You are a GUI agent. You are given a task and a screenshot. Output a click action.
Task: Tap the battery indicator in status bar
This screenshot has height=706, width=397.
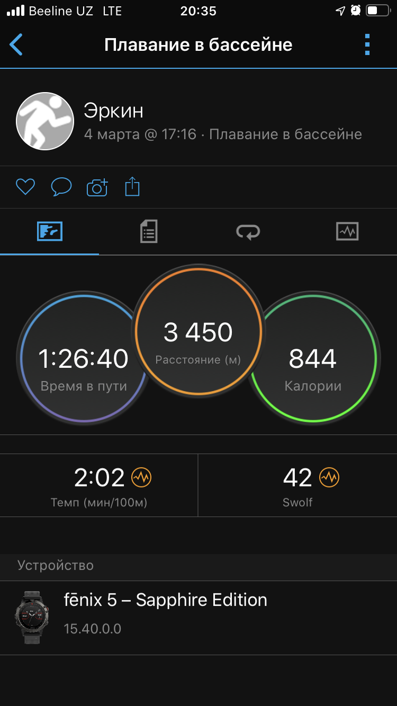pos(377,11)
